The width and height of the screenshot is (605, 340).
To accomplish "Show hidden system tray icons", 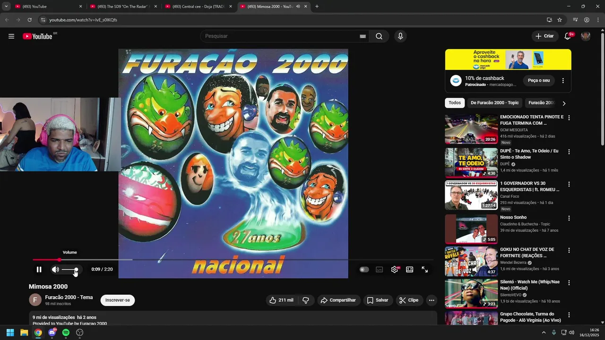I will point(544,332).
